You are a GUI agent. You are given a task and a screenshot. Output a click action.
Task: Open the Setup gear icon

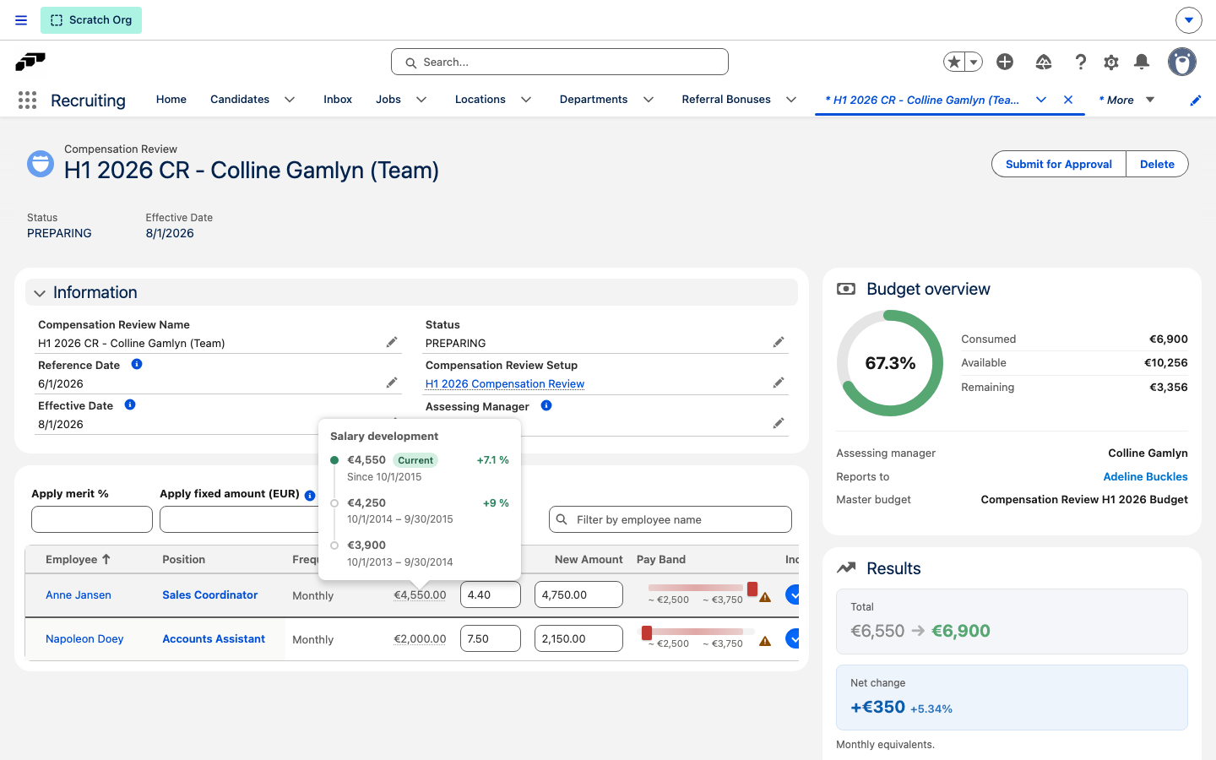1111,62
